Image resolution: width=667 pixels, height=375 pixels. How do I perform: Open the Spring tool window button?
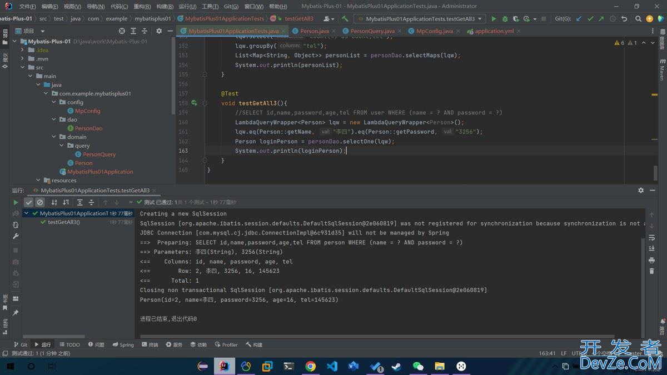click(x=123, y=344)
